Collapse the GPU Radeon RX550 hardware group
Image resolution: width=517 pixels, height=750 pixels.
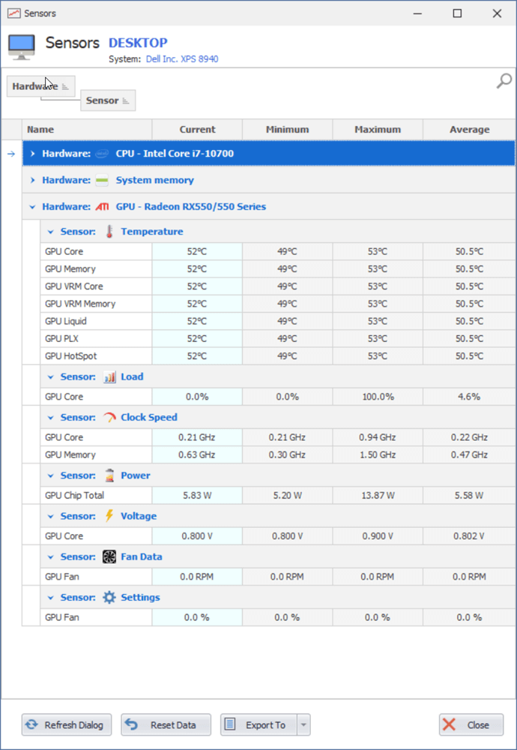[32, 207]
